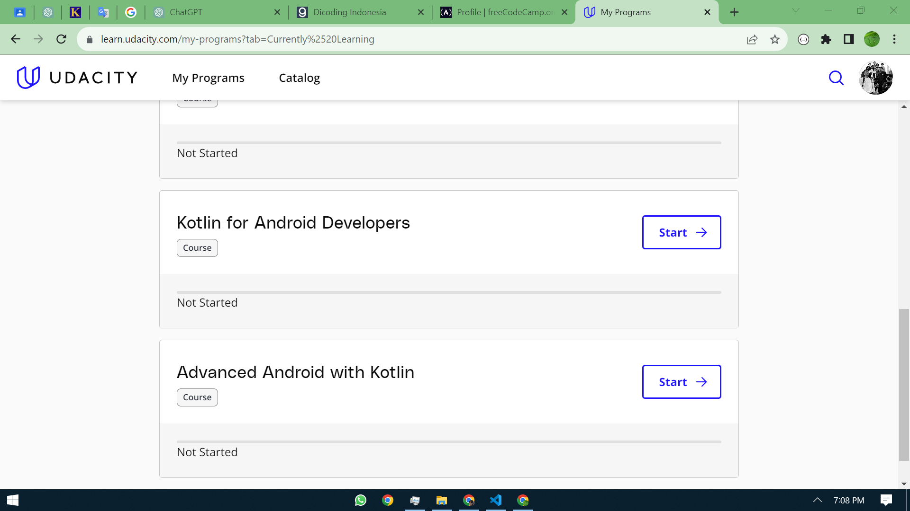
Task: Select the Catalog navigation item
Action: [299, 78]
